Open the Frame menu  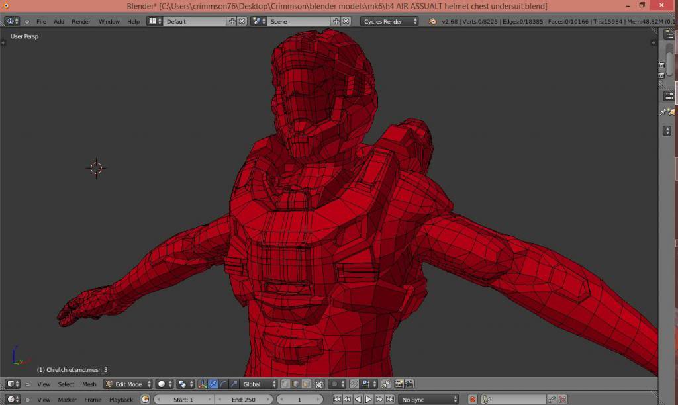93,400
